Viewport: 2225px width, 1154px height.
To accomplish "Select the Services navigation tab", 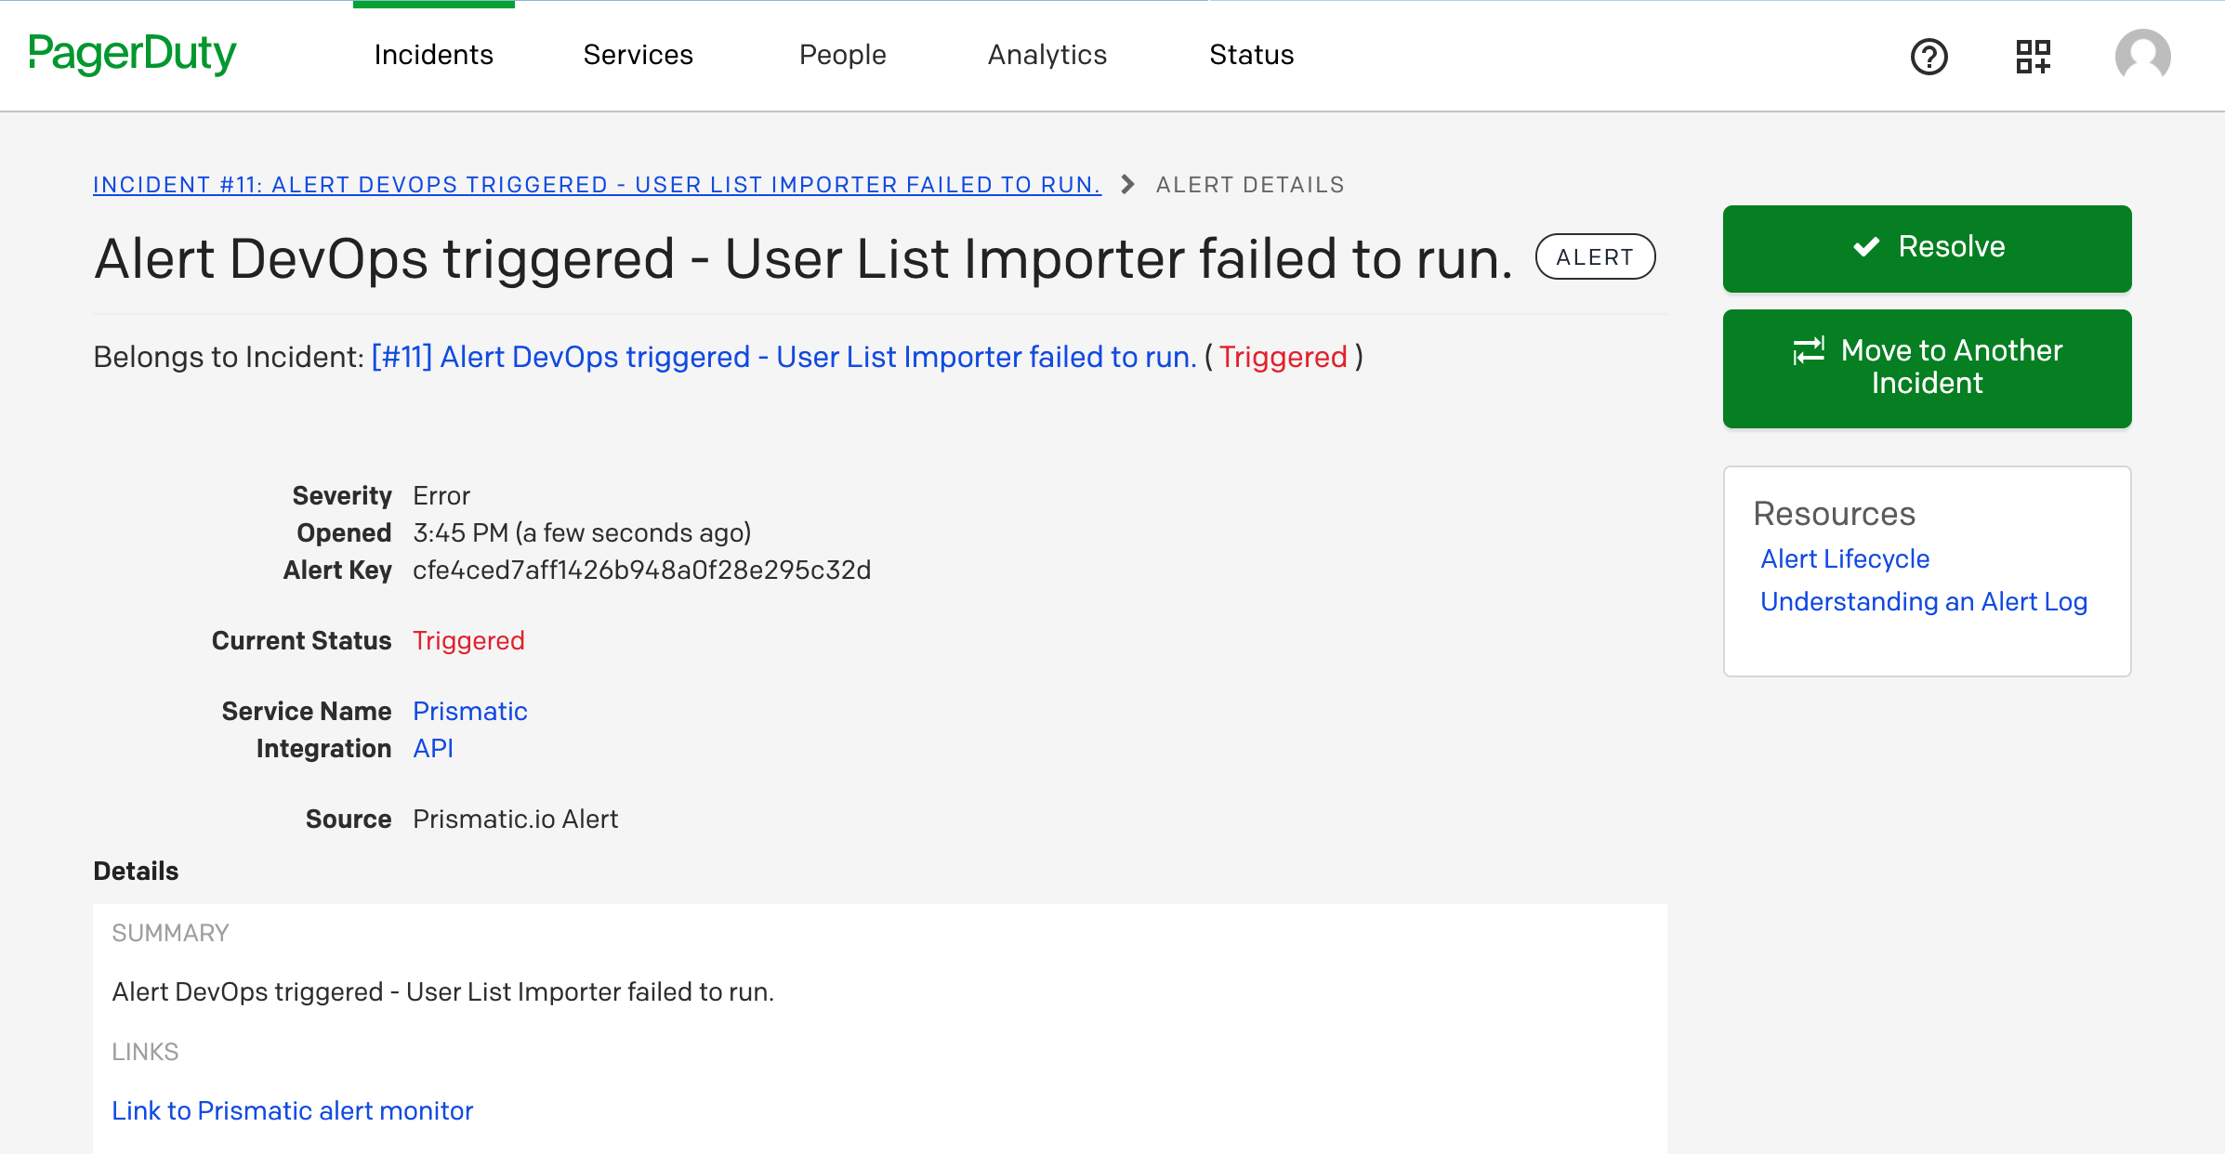I will [x=639, y=55].
